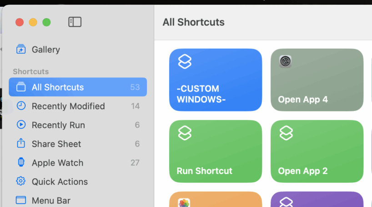372x207 pixels.
Task: Click the Recently Modified clock icon
Action: (x=21, y=106)
